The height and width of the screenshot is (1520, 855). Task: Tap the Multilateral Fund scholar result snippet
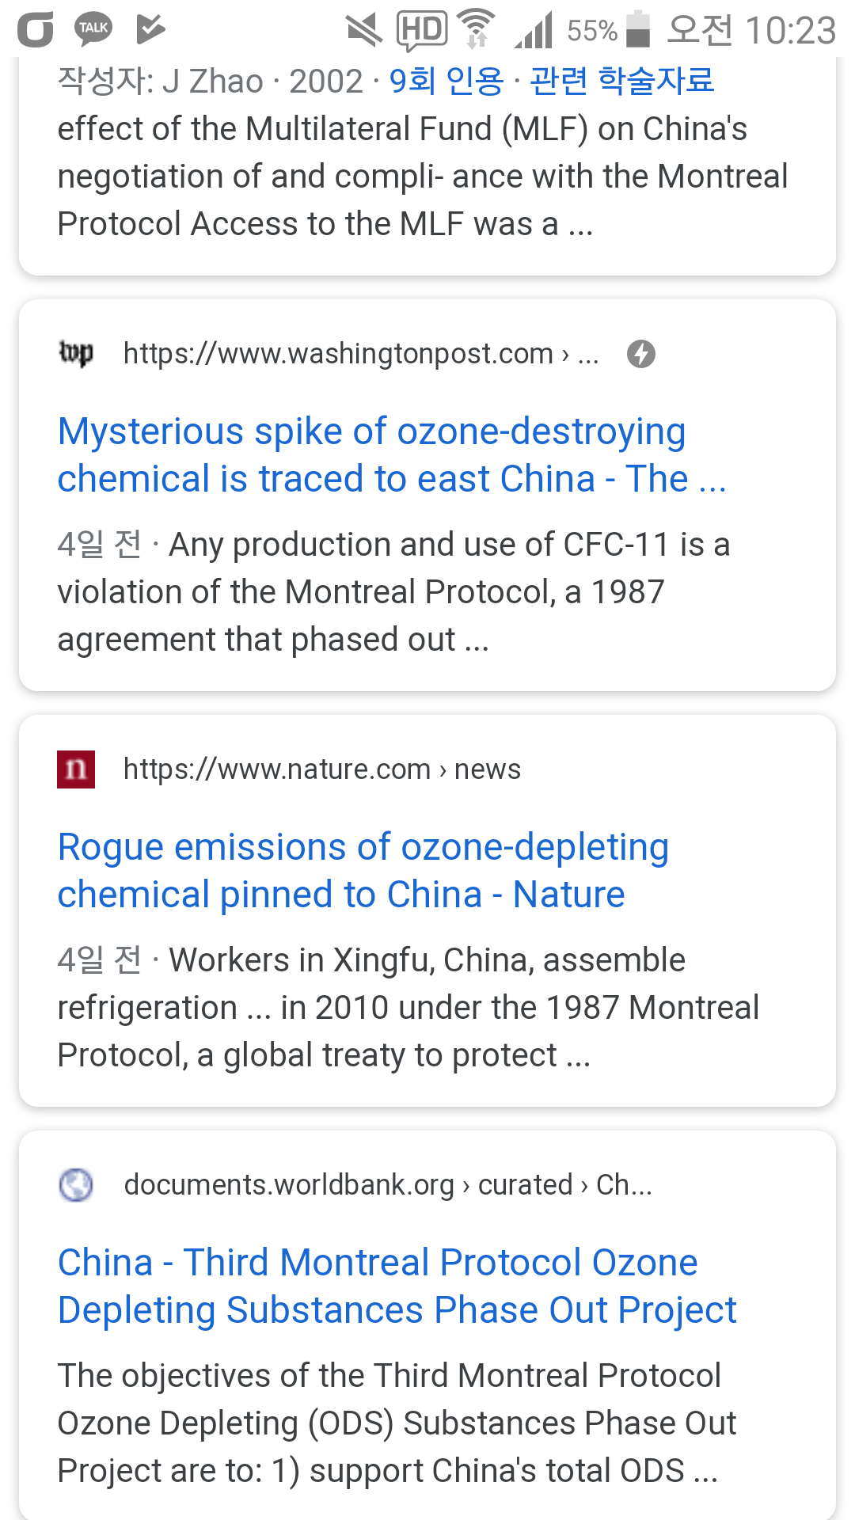point(422,177)
